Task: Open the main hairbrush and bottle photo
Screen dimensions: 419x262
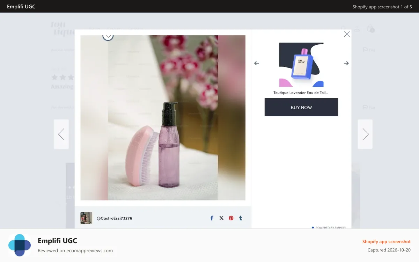Action: click(163, 118)
